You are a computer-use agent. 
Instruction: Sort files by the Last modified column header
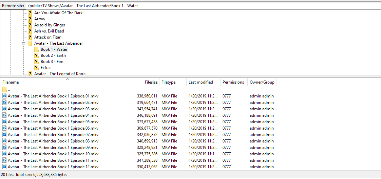[203, 82]
